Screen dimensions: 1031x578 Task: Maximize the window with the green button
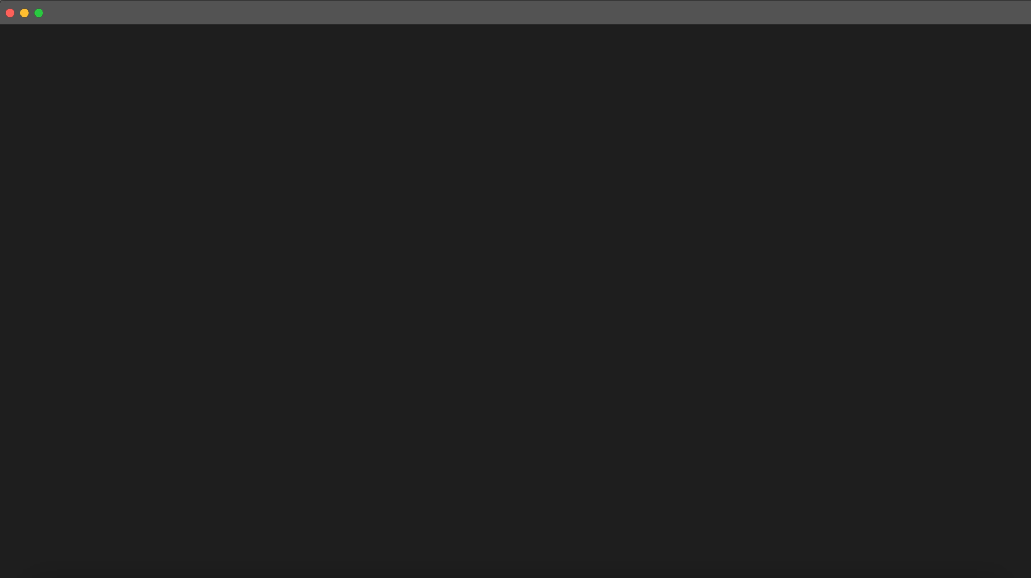coord(39,13)
